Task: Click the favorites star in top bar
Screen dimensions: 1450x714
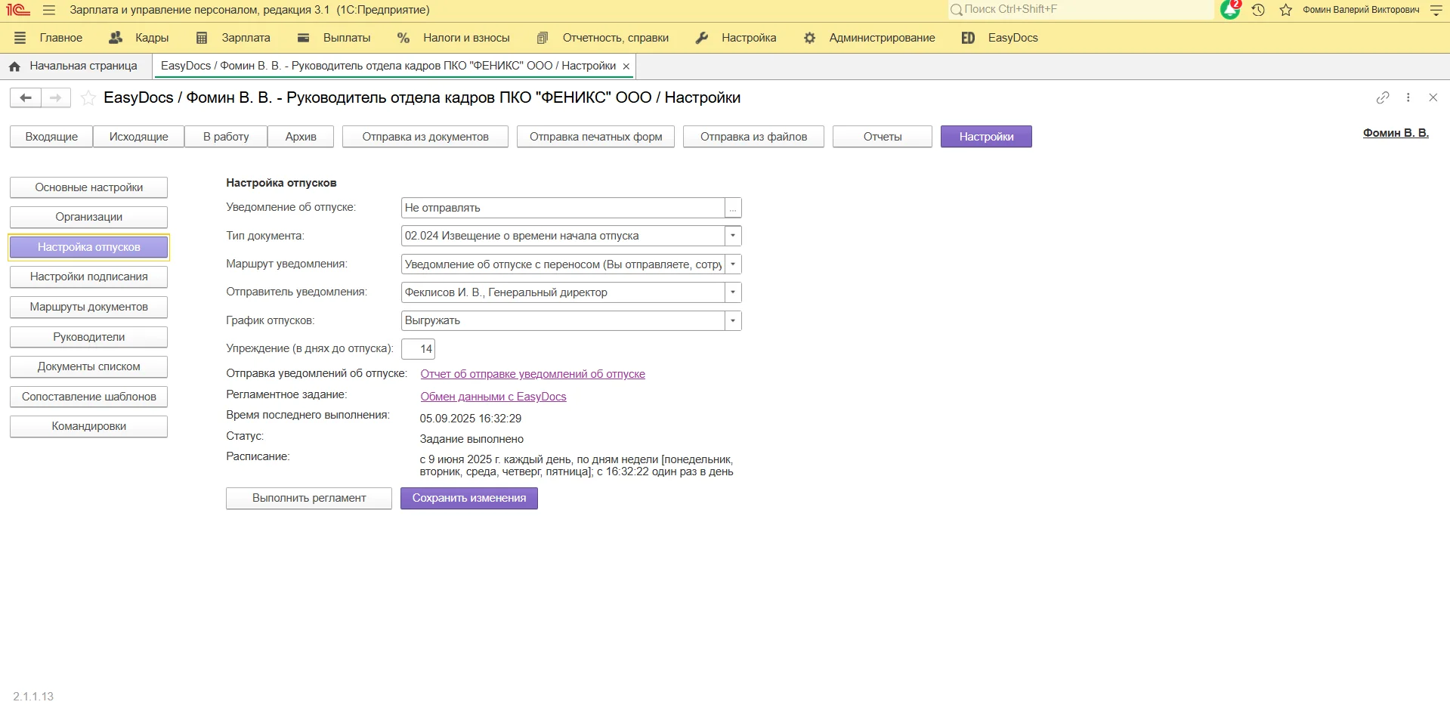Action: tap(1286, 11)
